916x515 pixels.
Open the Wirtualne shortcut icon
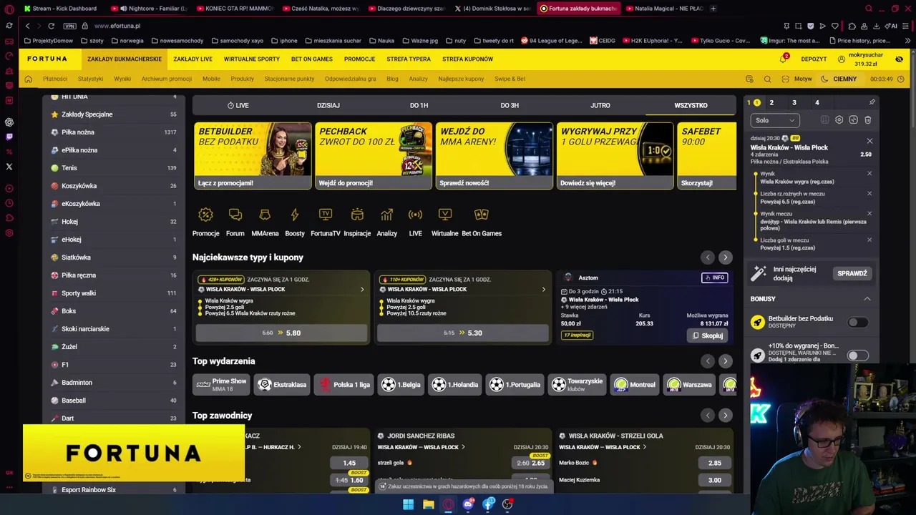pyautogui.click(x=445, y=215)
